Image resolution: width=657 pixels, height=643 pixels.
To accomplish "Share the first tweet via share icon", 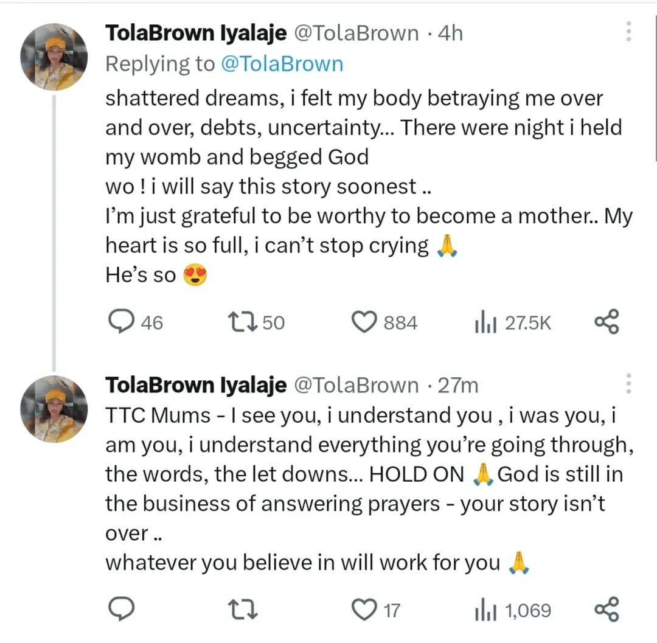I will 607,322.
